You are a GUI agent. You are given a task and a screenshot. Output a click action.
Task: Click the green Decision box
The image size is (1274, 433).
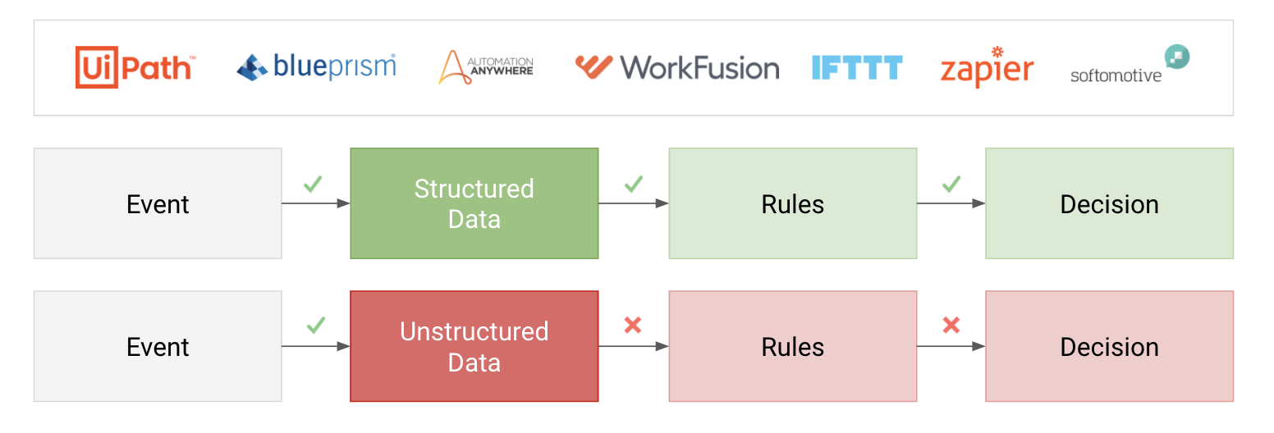point(1110,203)
